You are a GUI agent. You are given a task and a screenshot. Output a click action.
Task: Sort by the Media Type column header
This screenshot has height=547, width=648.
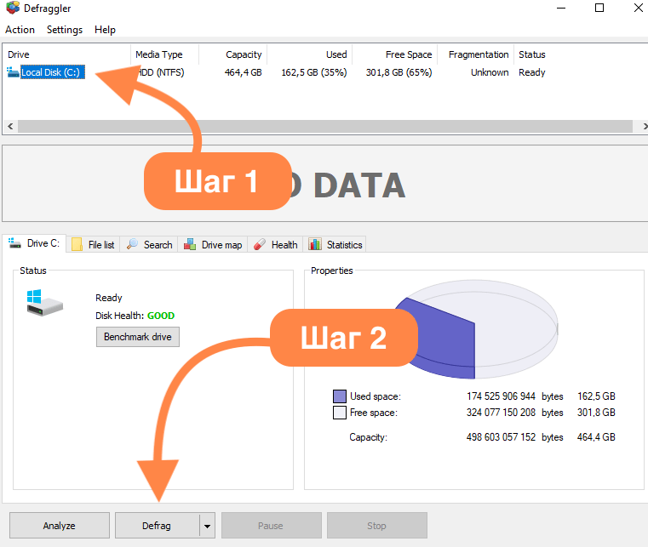(x=165, y=54)
